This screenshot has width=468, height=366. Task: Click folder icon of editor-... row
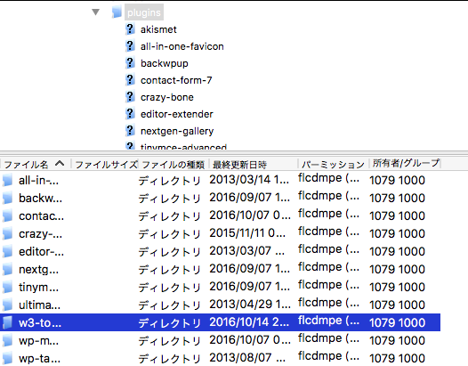[7, 251]
